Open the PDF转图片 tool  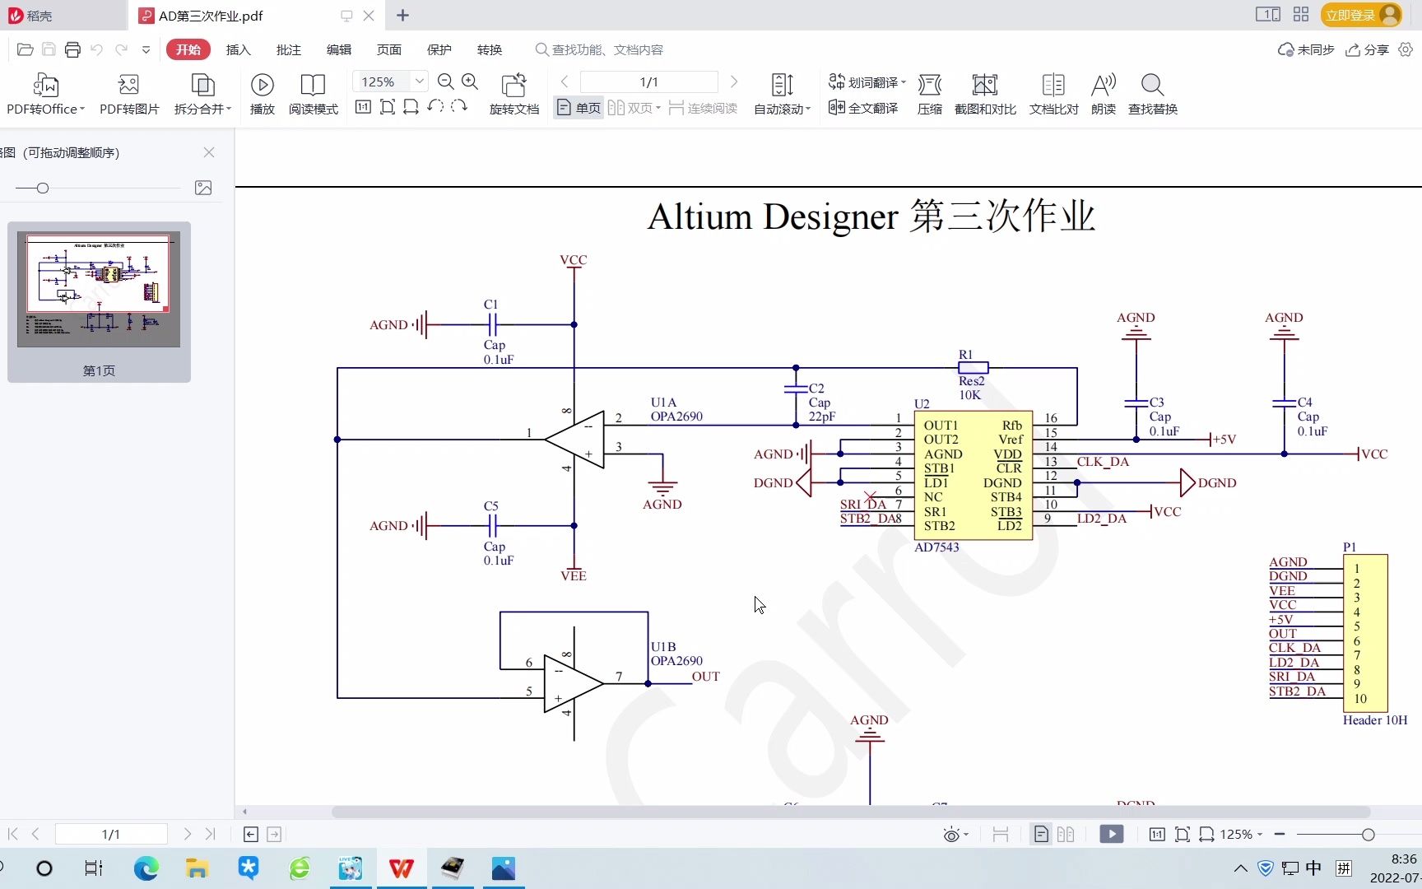point(129,94)
